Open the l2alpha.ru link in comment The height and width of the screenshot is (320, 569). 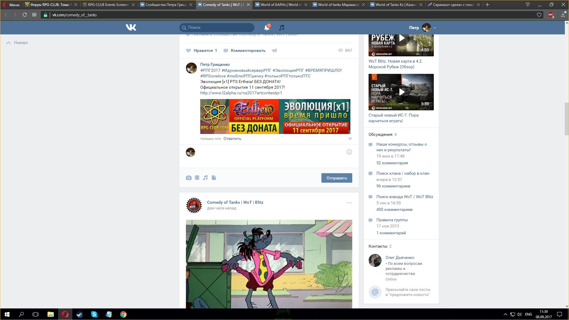(x=241, y=93)
